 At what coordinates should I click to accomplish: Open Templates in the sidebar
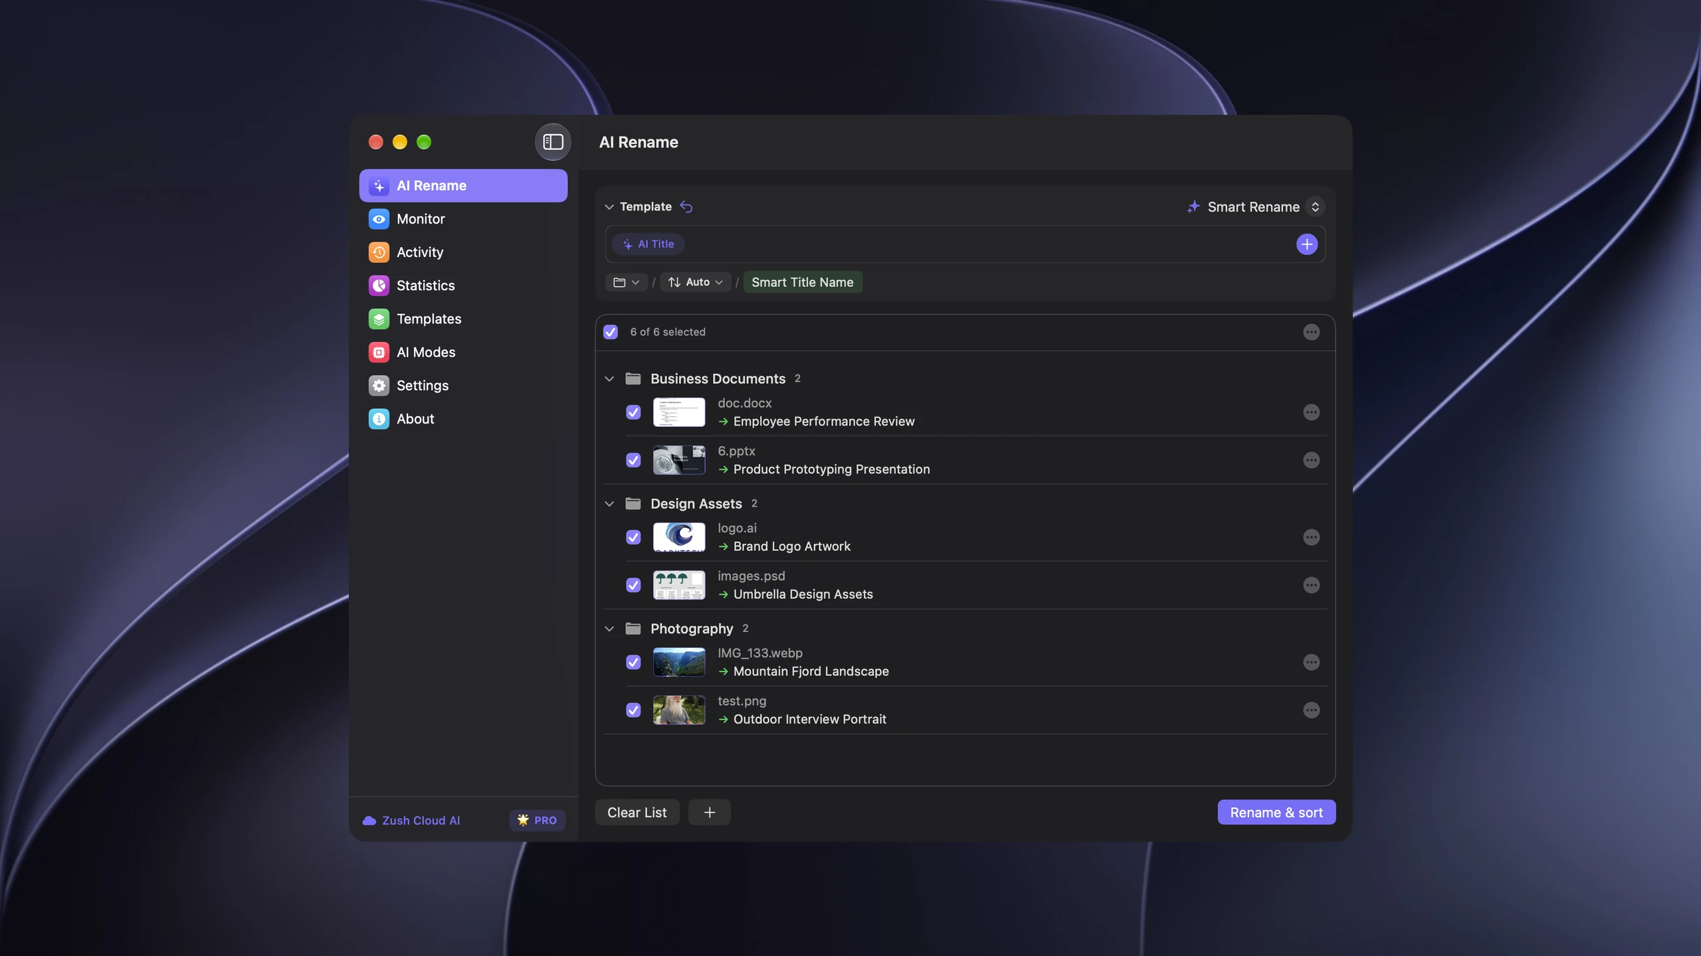[463, 319]
